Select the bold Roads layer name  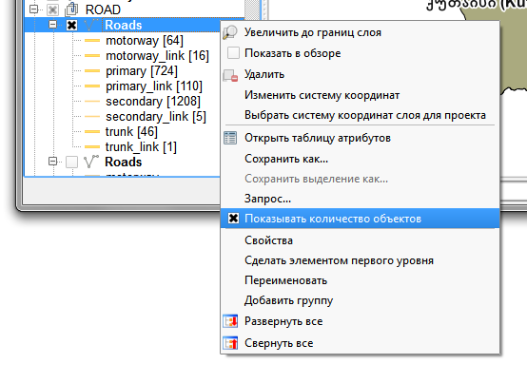[x=124, y=162]
